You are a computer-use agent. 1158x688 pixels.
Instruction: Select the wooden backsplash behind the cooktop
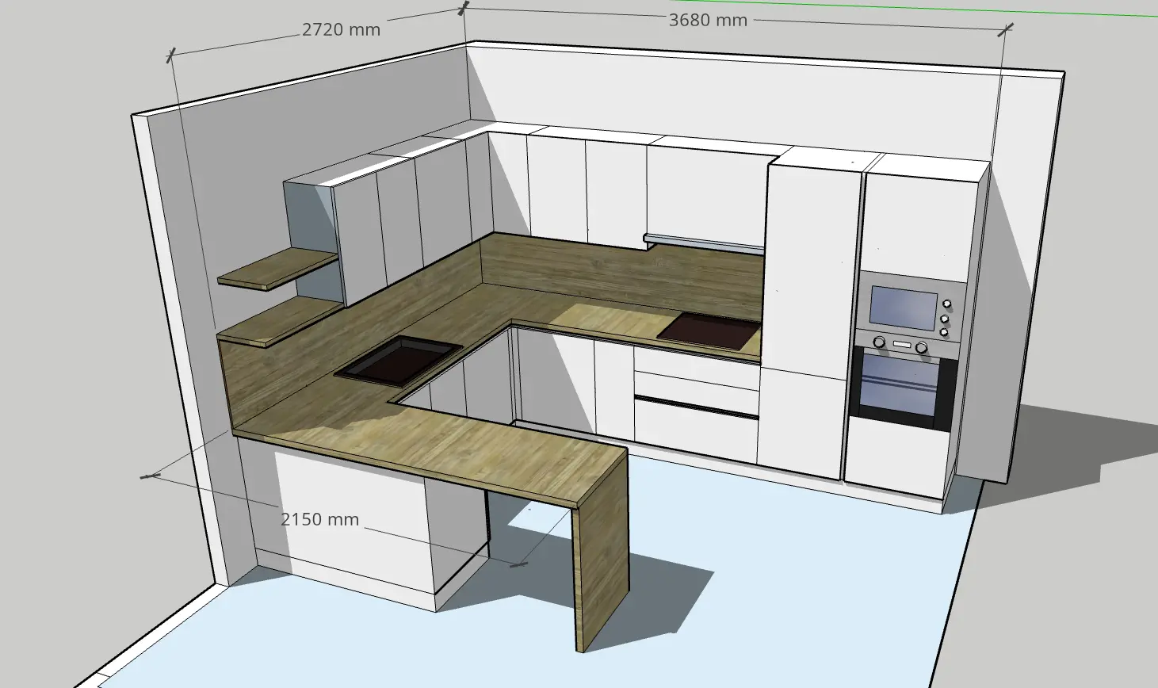pyautogui.click(x=697, y=281)
